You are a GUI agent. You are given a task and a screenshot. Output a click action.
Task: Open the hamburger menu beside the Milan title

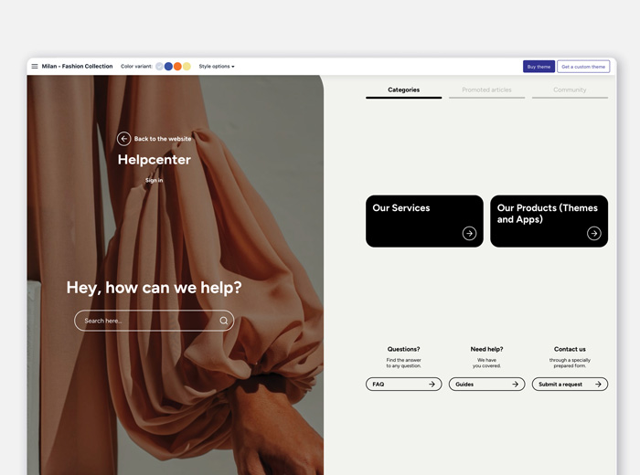(35, 66)
